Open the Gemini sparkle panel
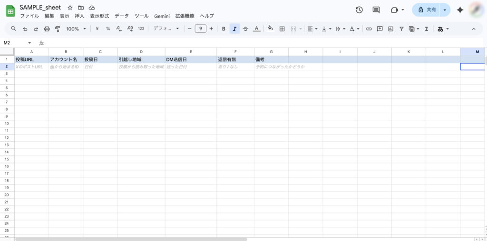Viewport: 487px width, 241px height. point(460,10)
